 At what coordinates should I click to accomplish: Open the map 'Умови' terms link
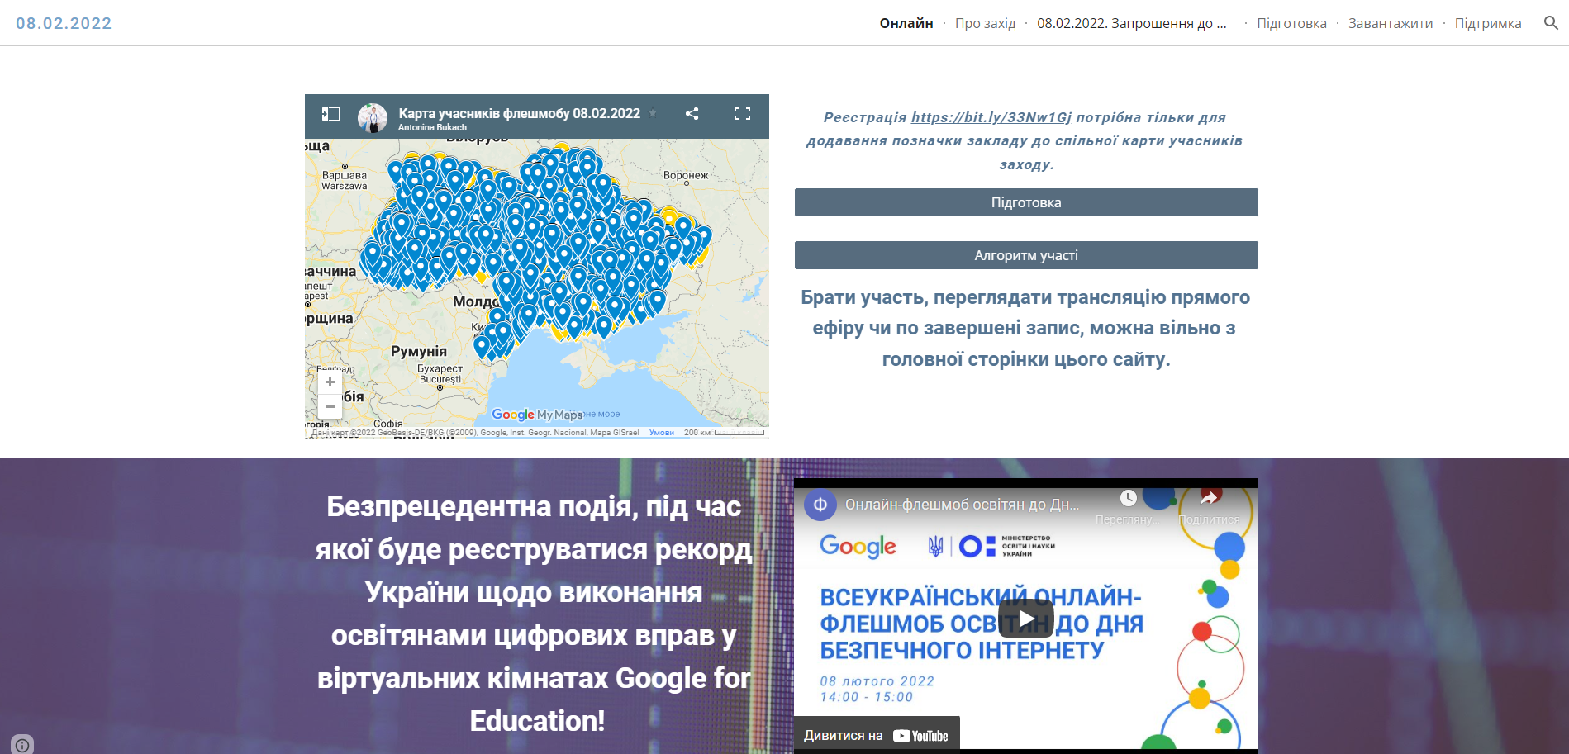coord(661,433)
